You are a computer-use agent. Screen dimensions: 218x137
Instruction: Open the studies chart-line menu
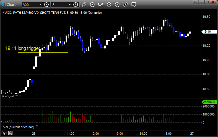pyautogui.click(x=92, y=5)
